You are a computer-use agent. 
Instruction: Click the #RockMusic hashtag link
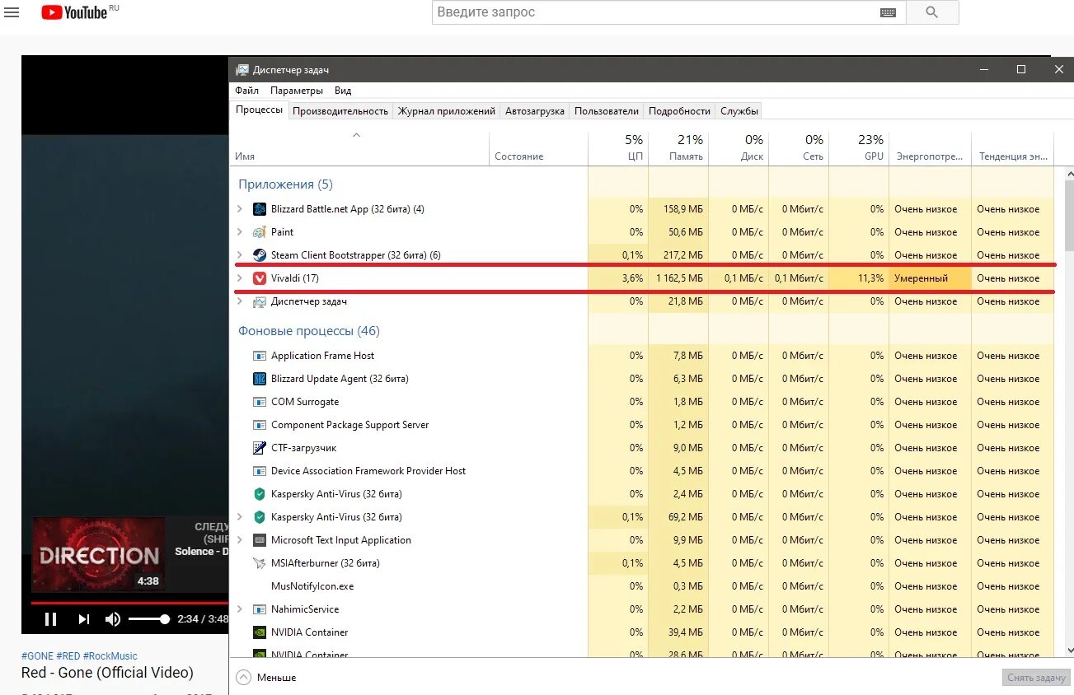(x=110, y=656)
